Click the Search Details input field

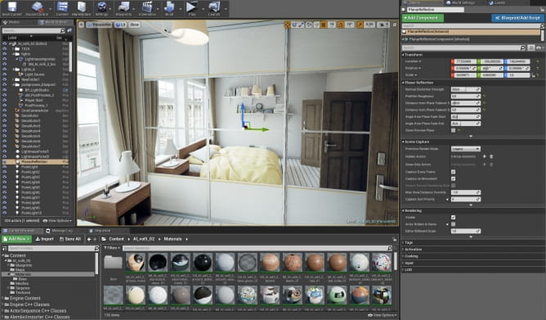(x=463, y=47)
